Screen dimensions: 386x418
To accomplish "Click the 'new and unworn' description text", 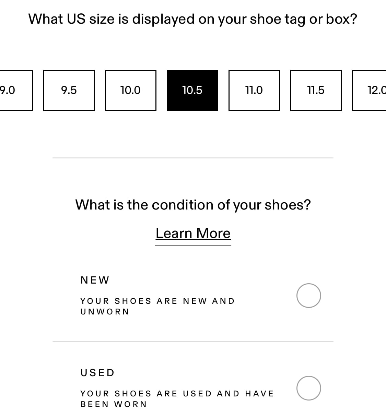I will pyautogui.click(x=157, y=306).
